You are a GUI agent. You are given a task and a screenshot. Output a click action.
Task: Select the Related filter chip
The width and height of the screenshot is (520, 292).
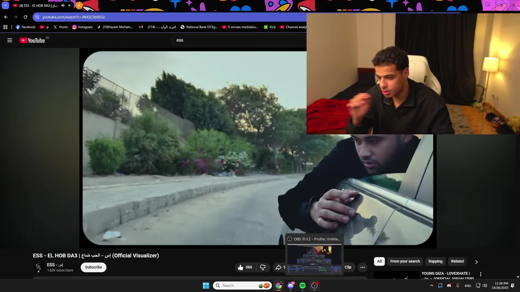(x=457, y=261)
